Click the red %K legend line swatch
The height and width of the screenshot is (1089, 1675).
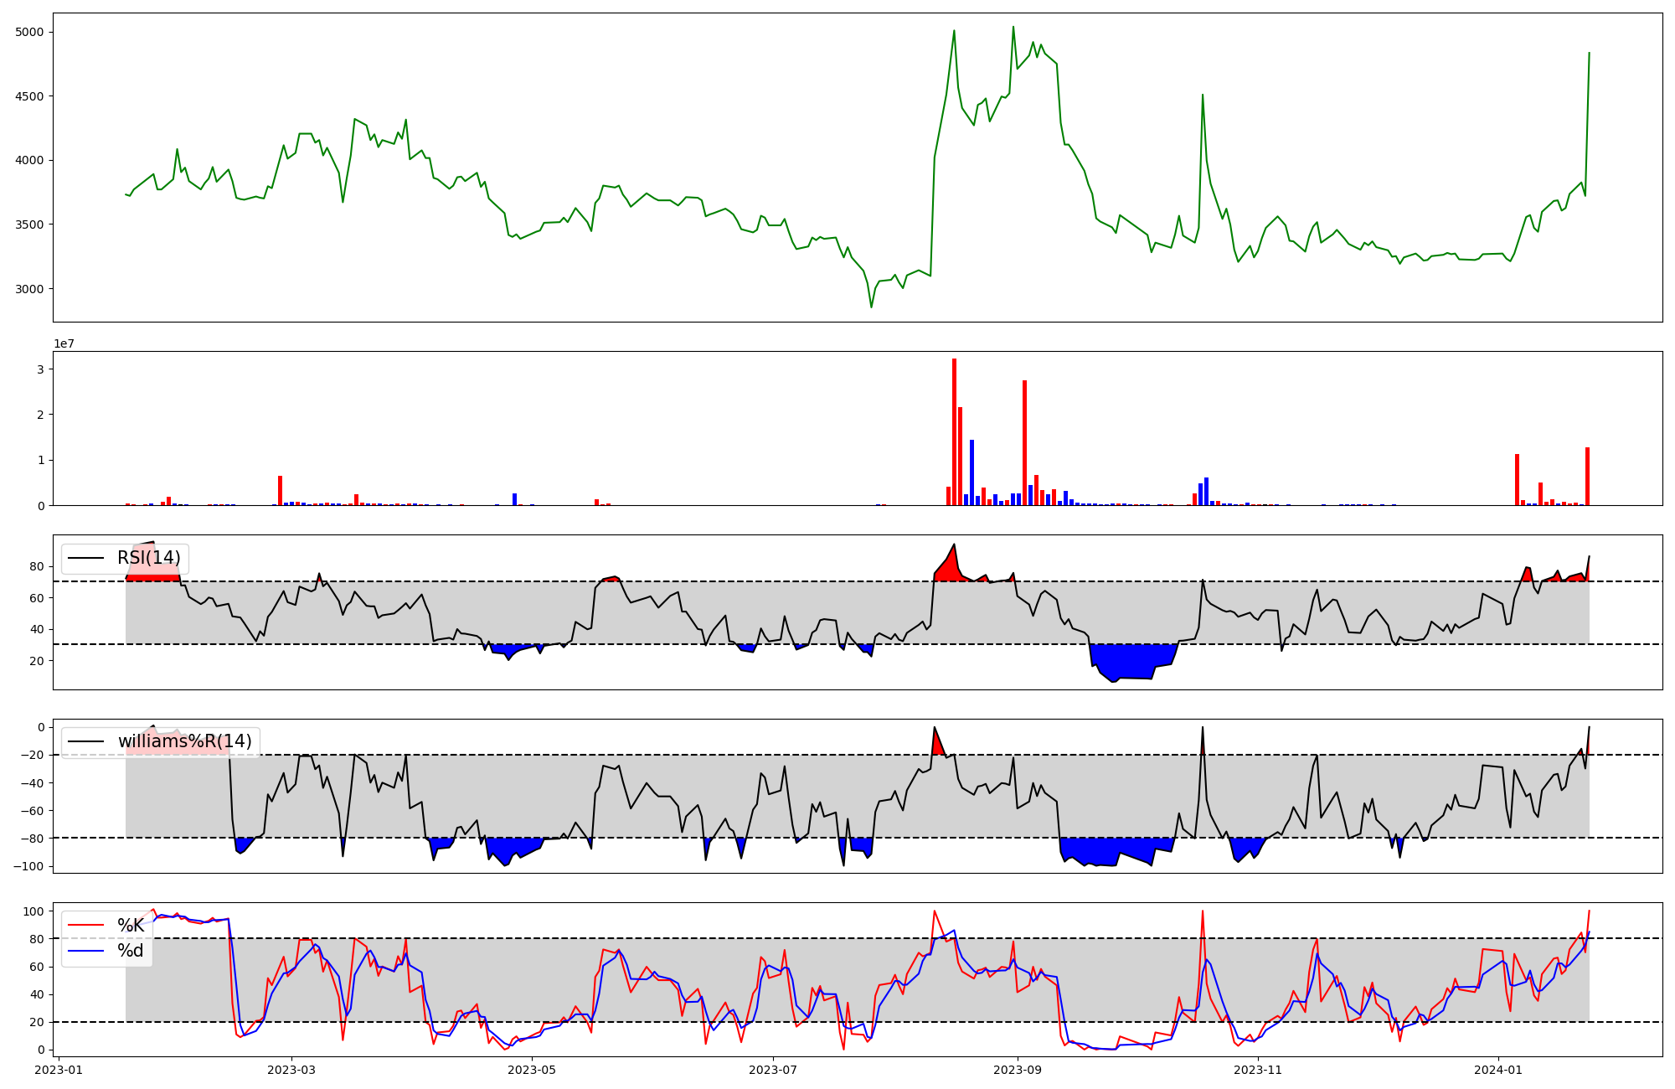pyautogui.click(x=86, y=926)
